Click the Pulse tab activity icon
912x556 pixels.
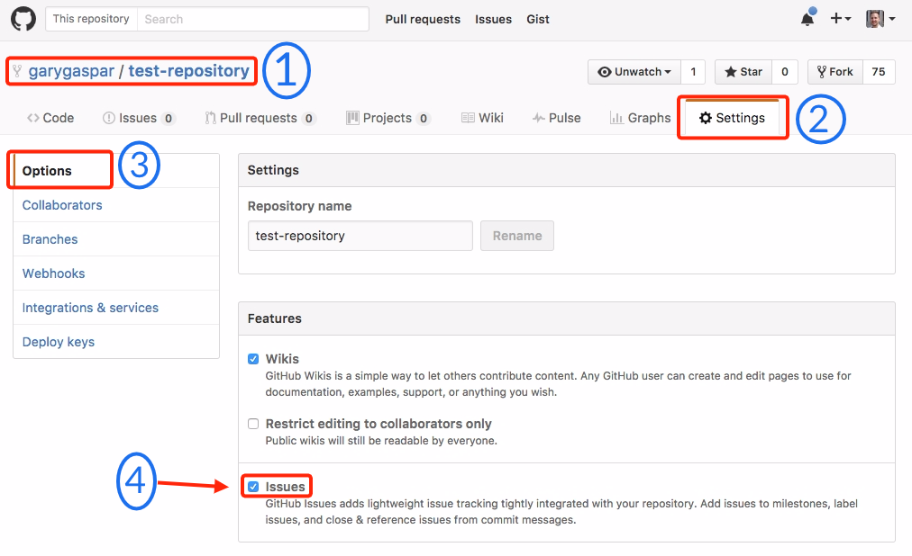[x=539, y=118]
